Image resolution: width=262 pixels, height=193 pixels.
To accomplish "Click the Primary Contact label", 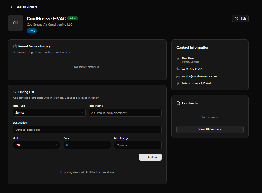I will click(190, 62).
